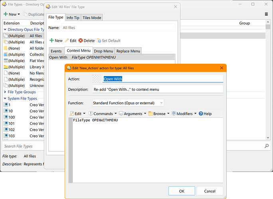Collapse the System File Types group

point(5,98)
